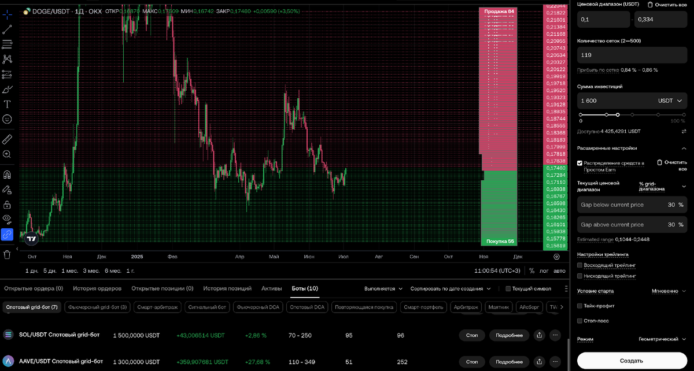Toggle авто scale on chart

[x=559, y=270]
